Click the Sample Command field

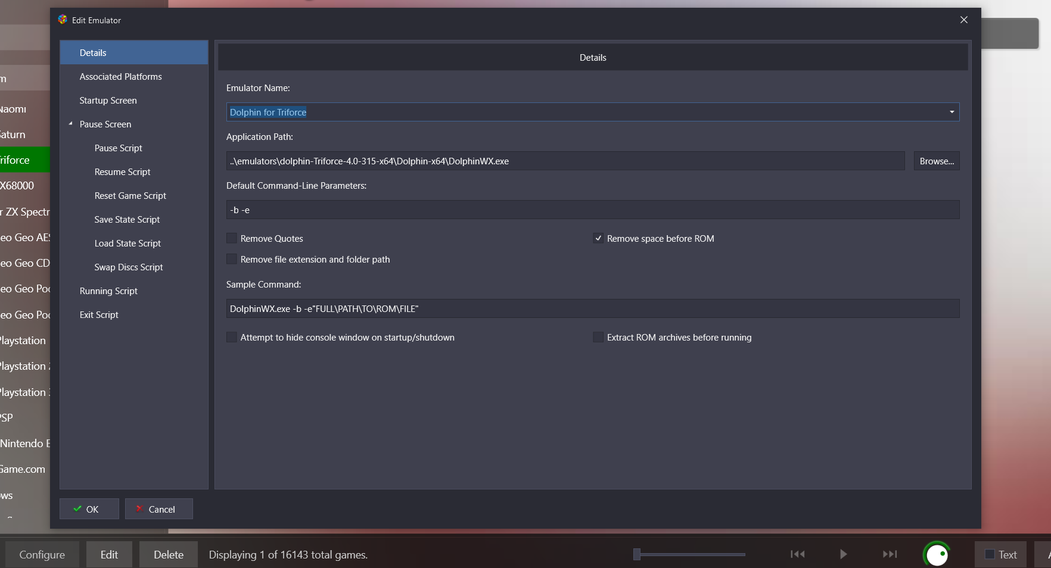593,308
